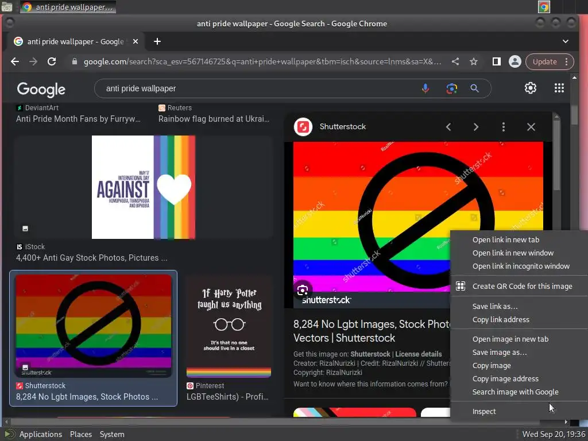
Task: Choose Open link in new window
Action: (x=513, y=253)
